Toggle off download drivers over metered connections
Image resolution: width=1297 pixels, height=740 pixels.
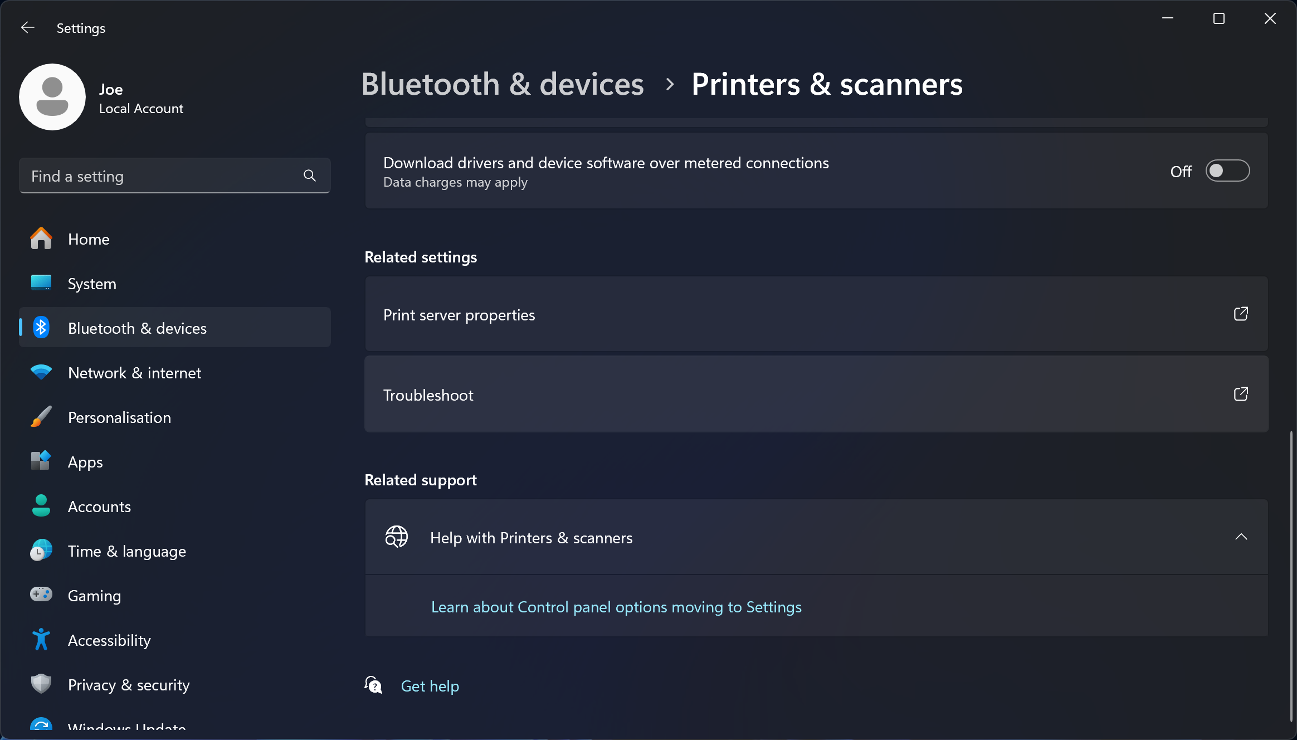coord(1227,171)
